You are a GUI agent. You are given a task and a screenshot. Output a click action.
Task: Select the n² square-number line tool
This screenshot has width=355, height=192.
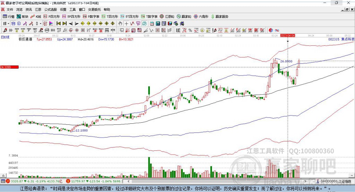click(59, 30)
